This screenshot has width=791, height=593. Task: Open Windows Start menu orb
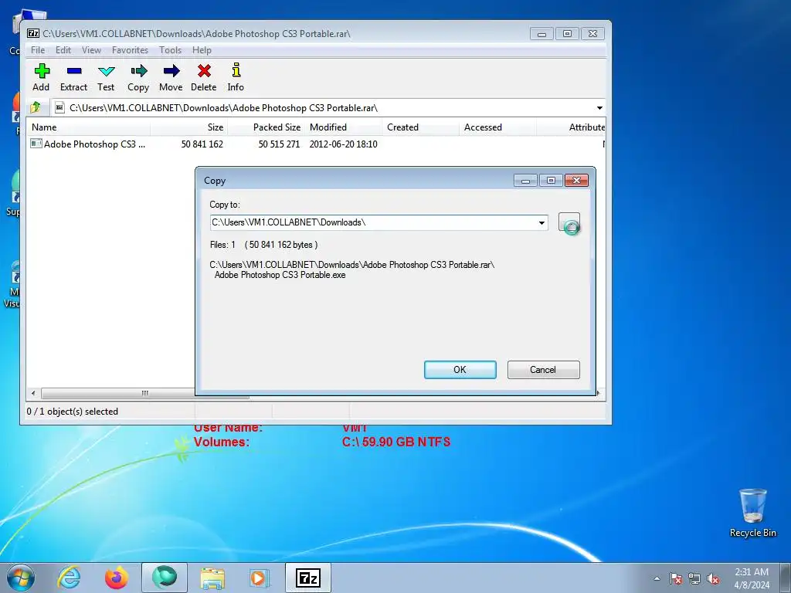pos(21,578)
